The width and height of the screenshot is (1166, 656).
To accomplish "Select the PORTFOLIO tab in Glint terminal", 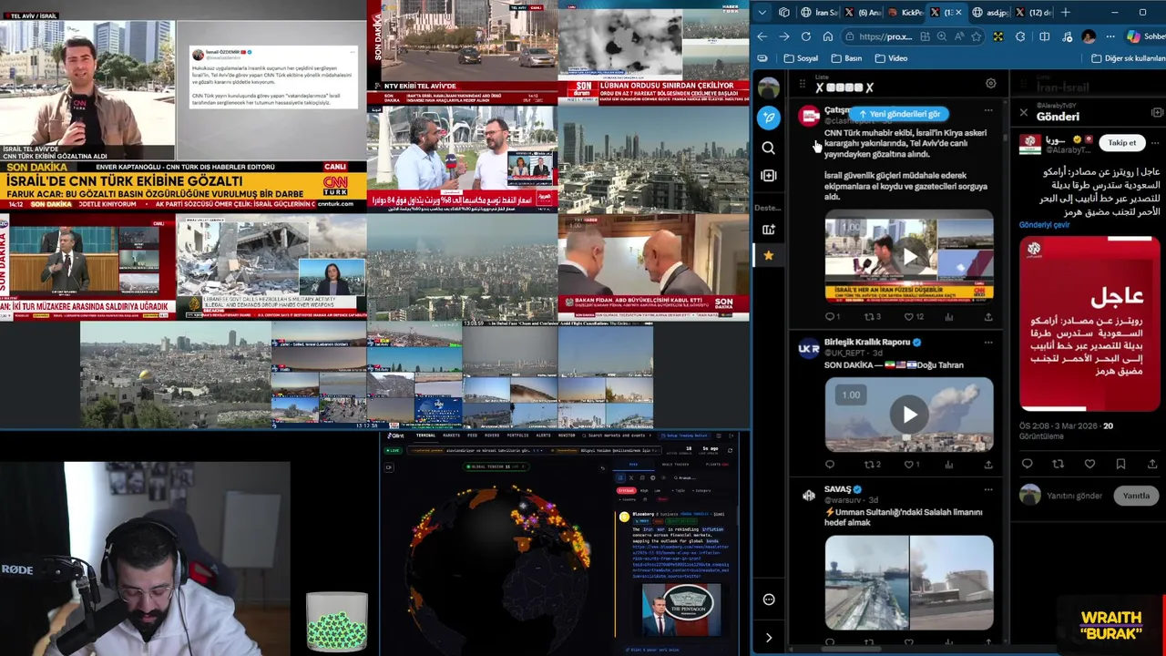I will 517,436.
